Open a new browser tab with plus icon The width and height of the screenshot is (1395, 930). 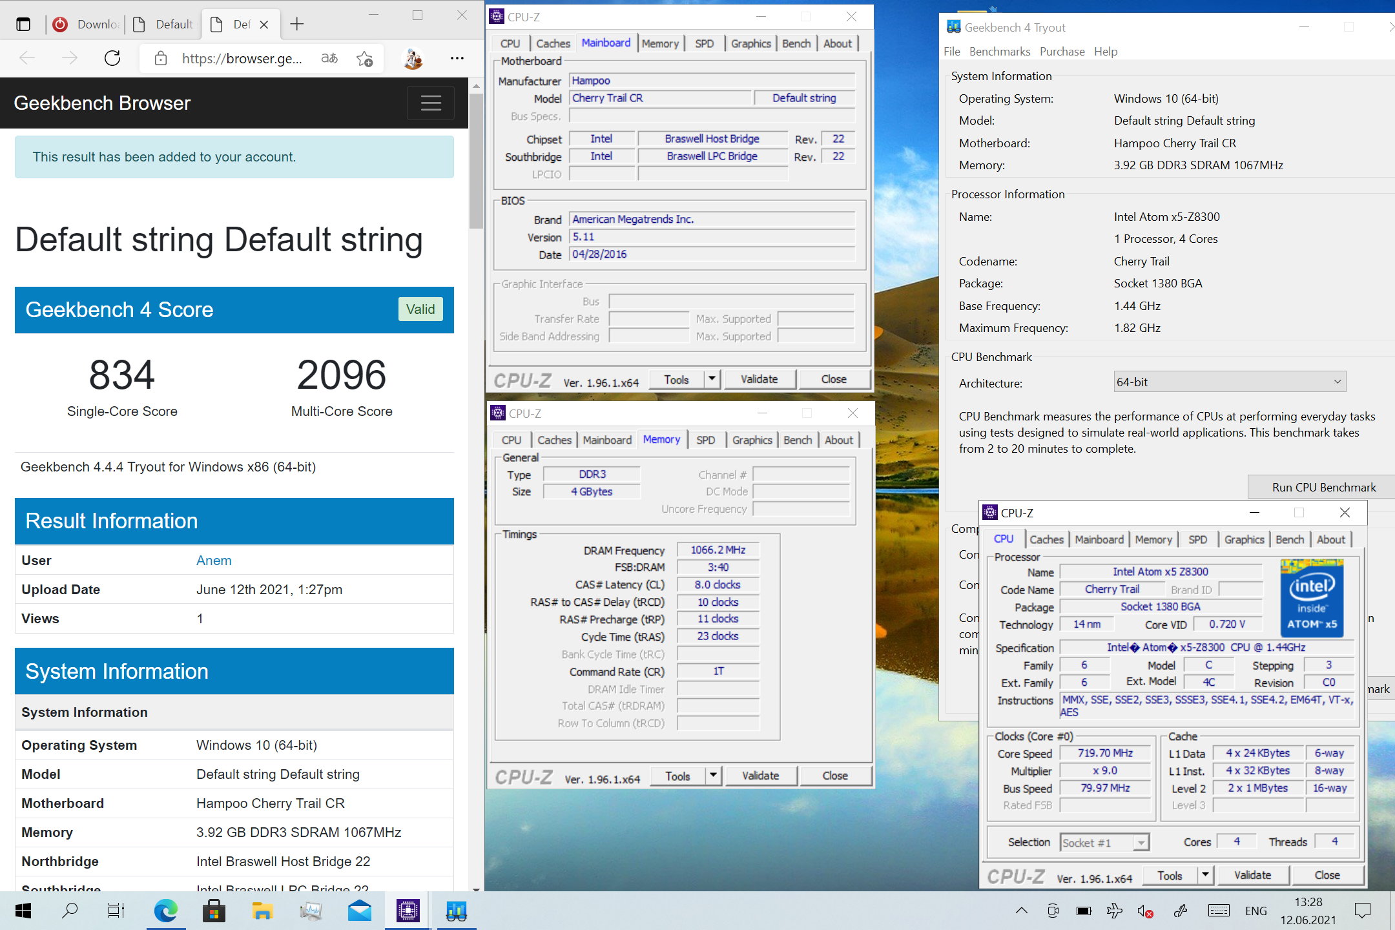297,25
